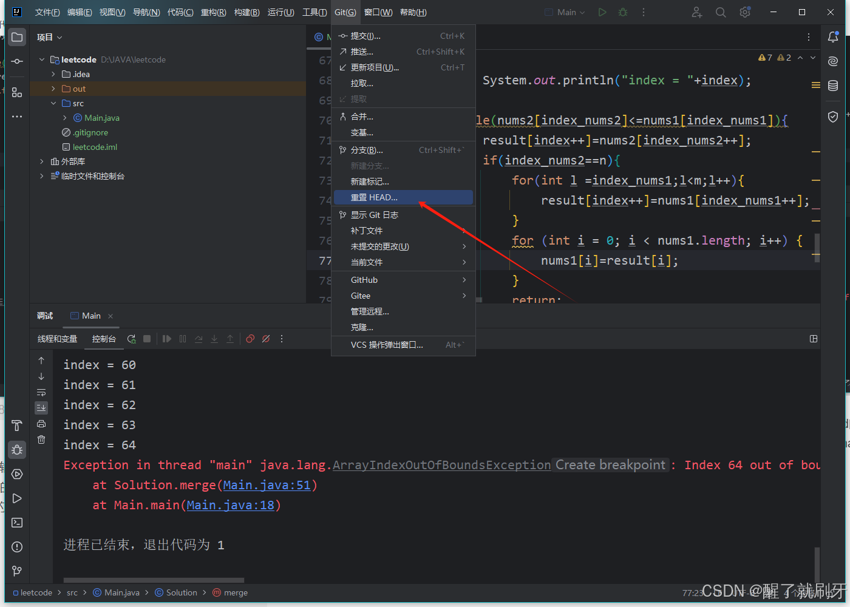Open the Commit tool window icon

[17, 61]
